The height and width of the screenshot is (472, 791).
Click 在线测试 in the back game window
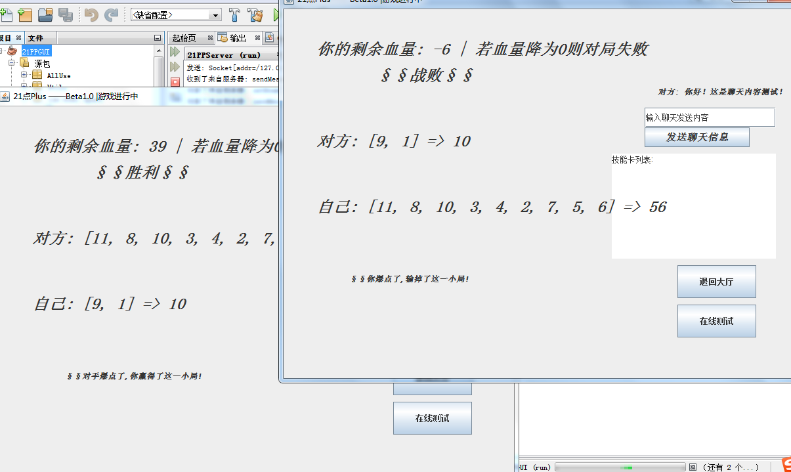[x=433, y=418]
